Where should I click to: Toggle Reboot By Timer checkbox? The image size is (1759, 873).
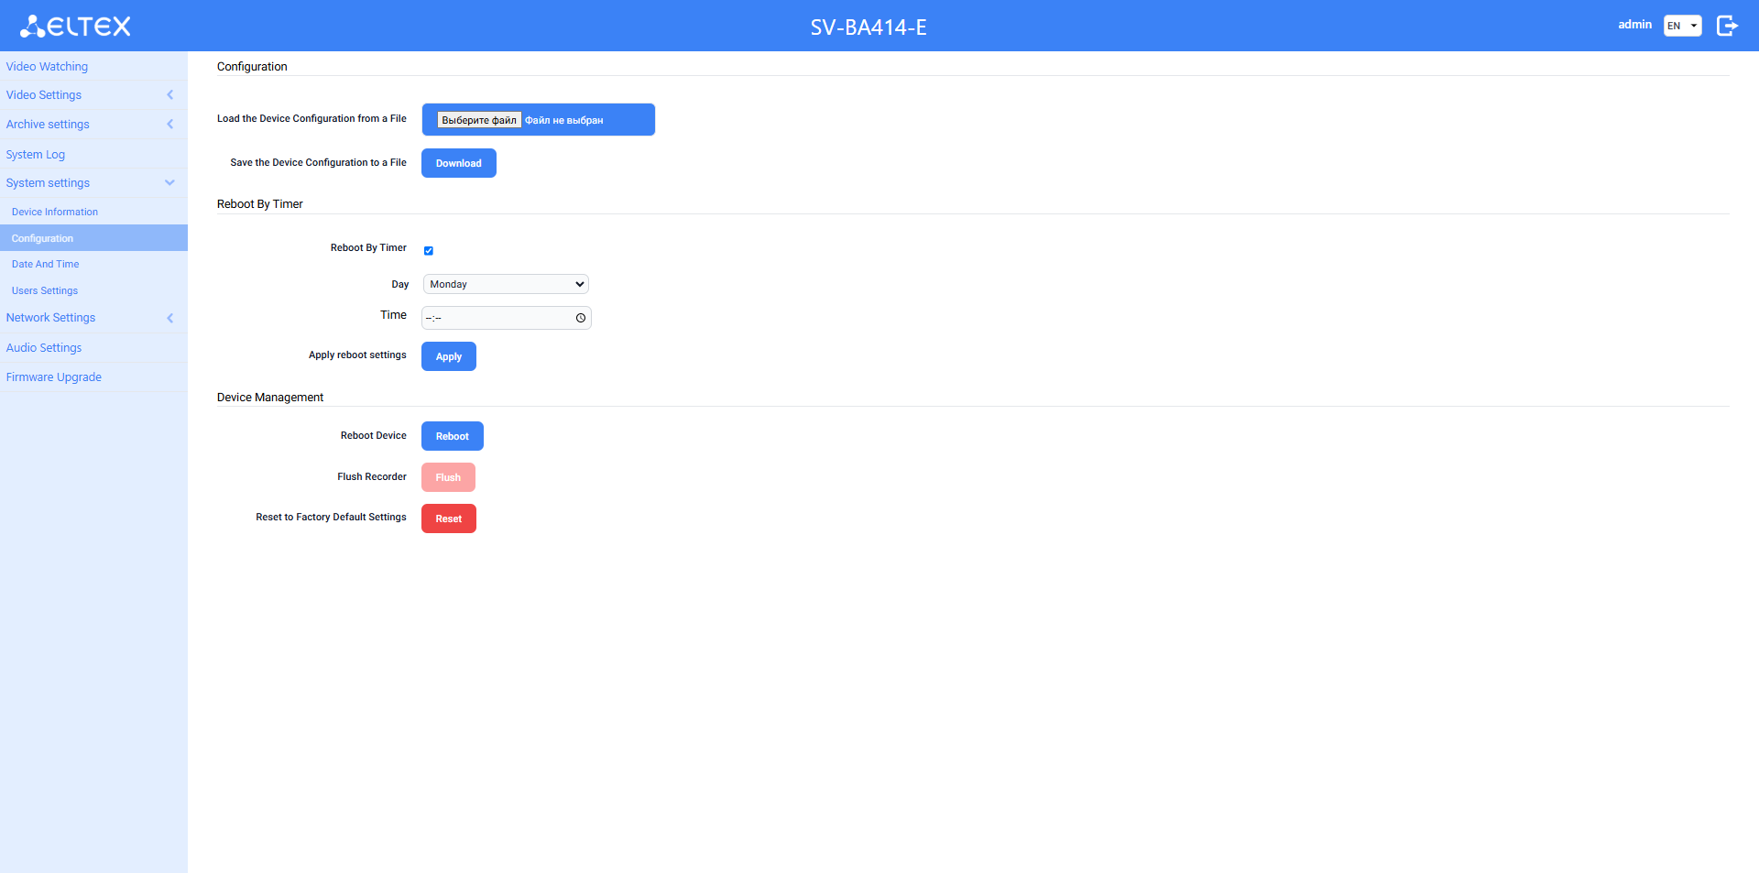(x=429, y=250)
